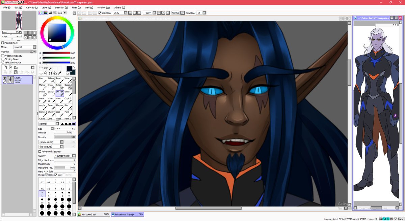Uncheck the Dens pressure checkbox
This screenshot has height=221, width=405.
[47, 175]
